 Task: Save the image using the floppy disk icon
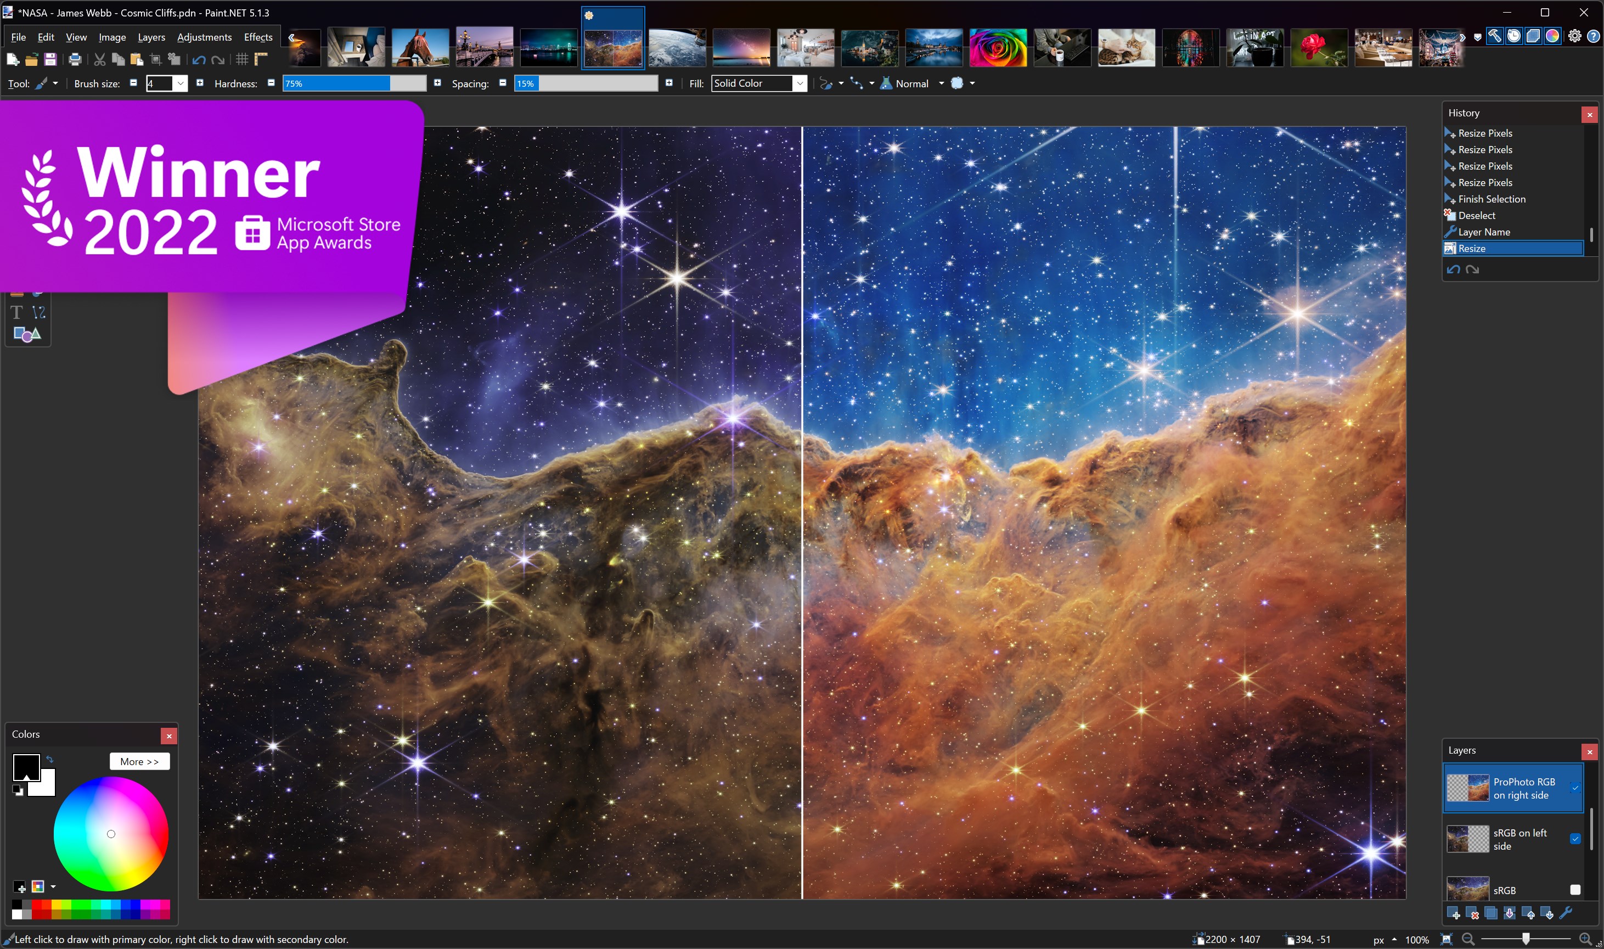tap(51, 59)
